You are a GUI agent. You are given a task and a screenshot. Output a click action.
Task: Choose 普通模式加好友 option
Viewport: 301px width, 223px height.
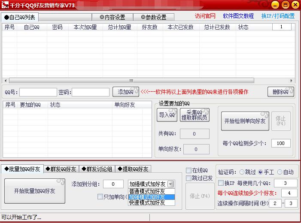point(151,191)
